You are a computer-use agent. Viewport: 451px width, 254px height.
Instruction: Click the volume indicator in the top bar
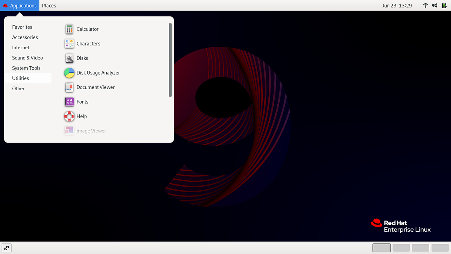[x=434, y=5]
